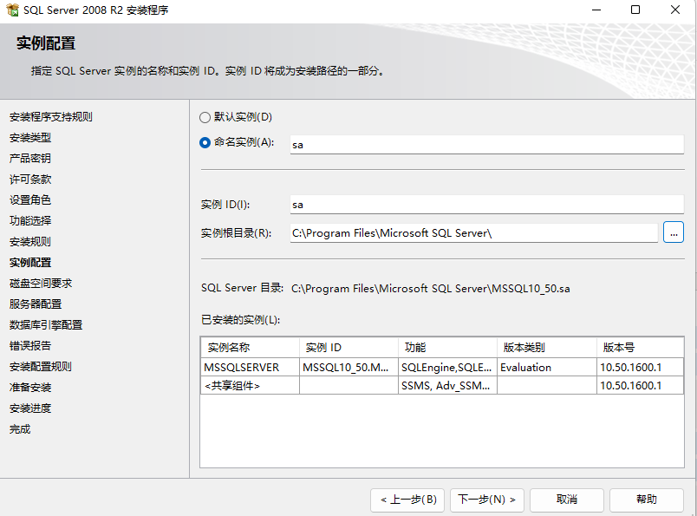Select 产品密钥 step in sidebar

[30, 159]
